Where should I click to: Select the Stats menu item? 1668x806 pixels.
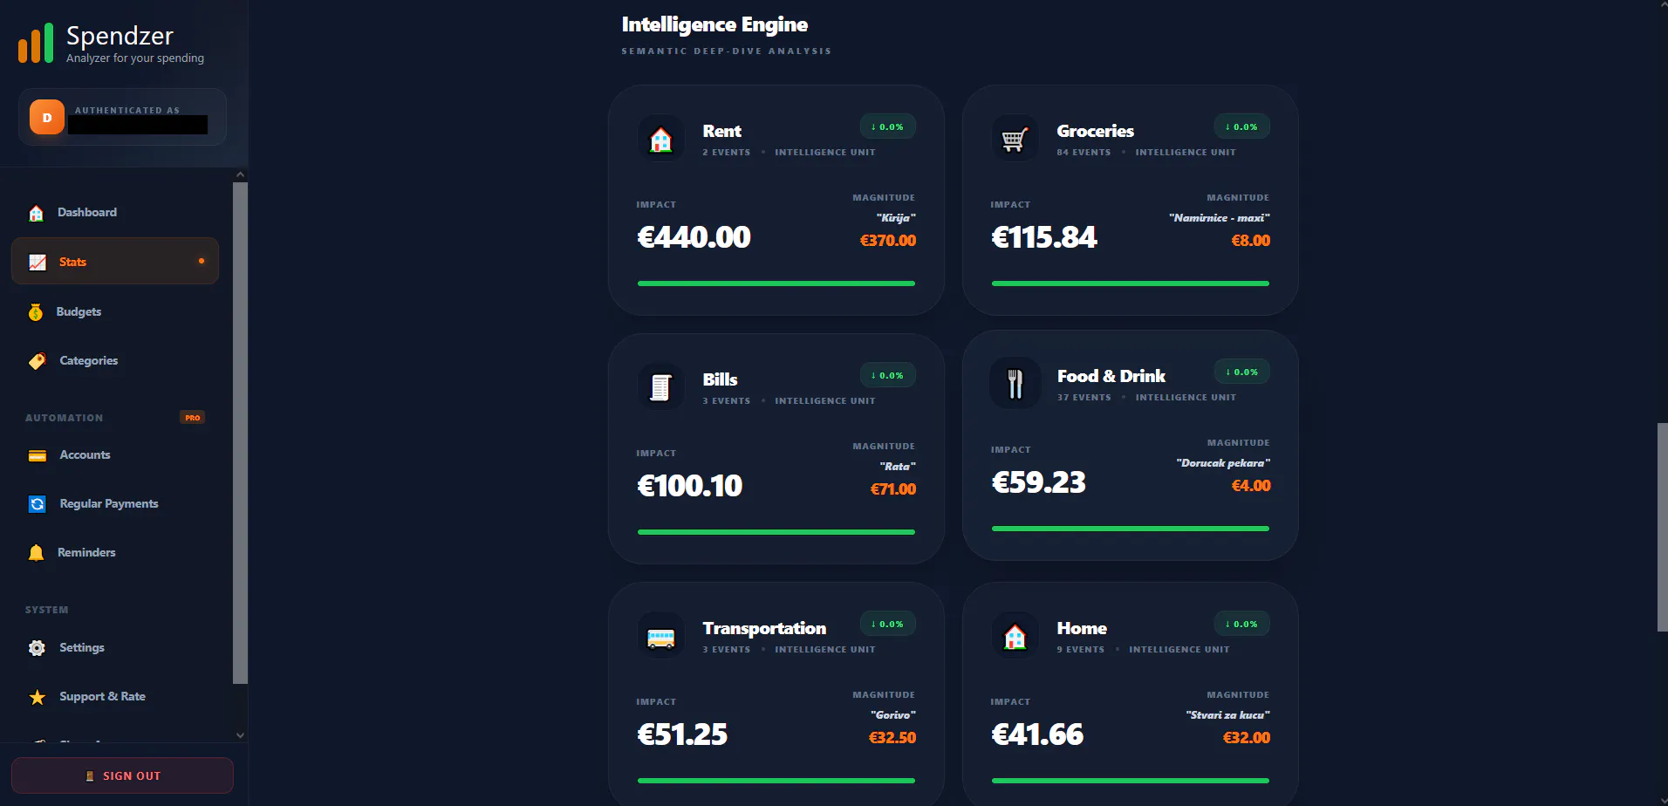pyautogui.click(x=115, y=262)
